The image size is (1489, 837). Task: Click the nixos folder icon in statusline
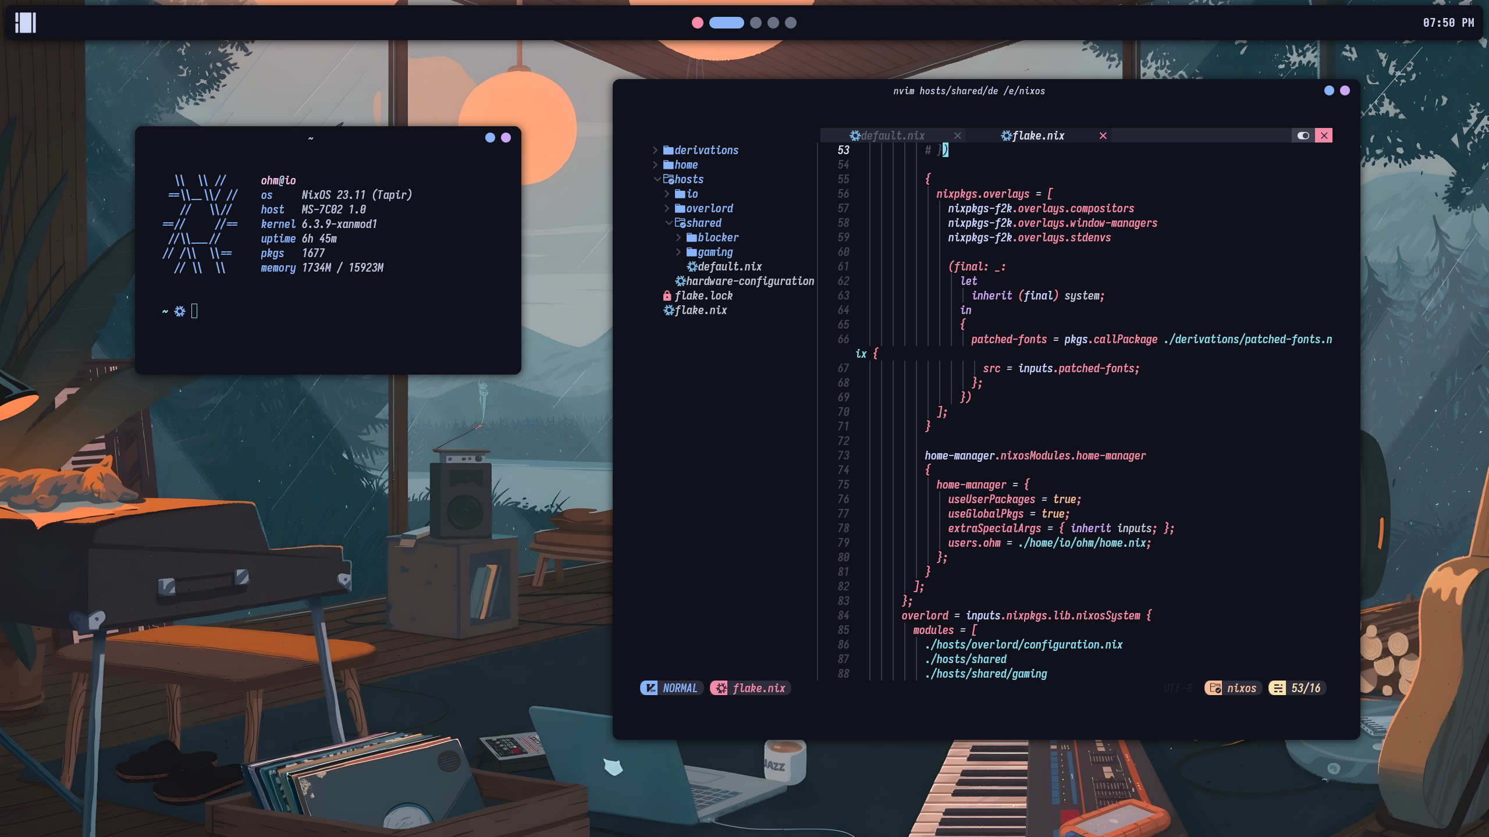pos(1215,688)
